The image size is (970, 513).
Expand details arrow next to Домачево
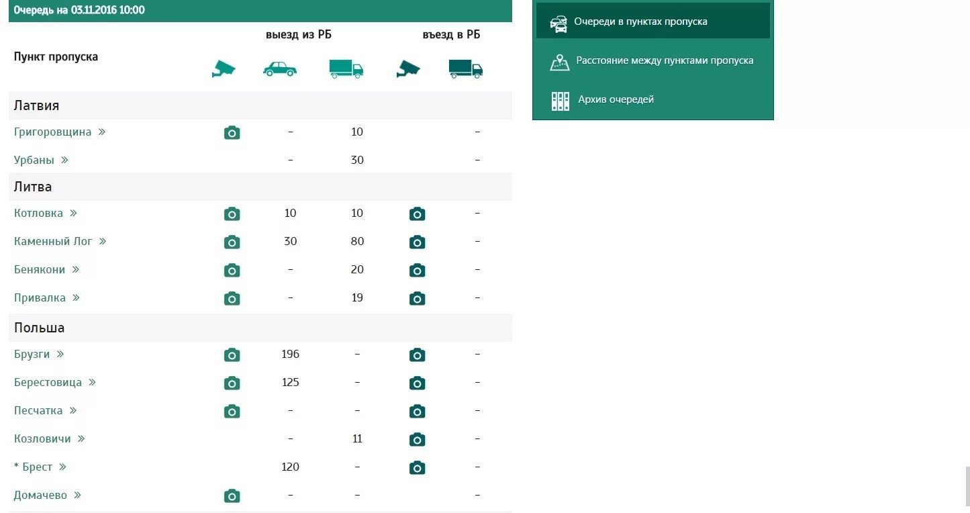click(78, 495)
